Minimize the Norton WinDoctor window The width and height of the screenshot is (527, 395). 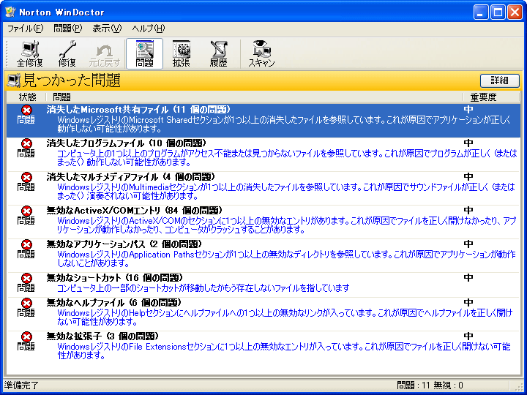pyautogui.click(x=481, y=12)
